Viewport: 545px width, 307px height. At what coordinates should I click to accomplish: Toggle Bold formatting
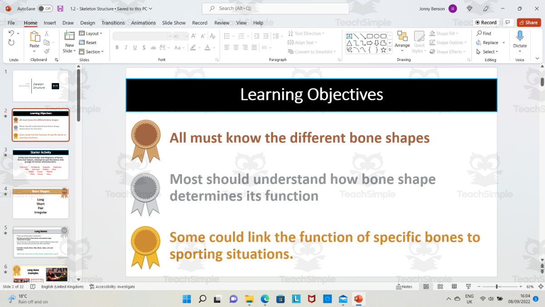coord(117,47)
